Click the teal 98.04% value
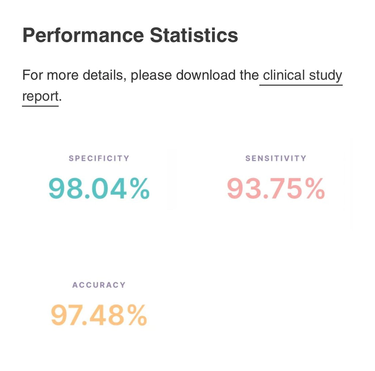The image size is (375, 371). point(99,189)
